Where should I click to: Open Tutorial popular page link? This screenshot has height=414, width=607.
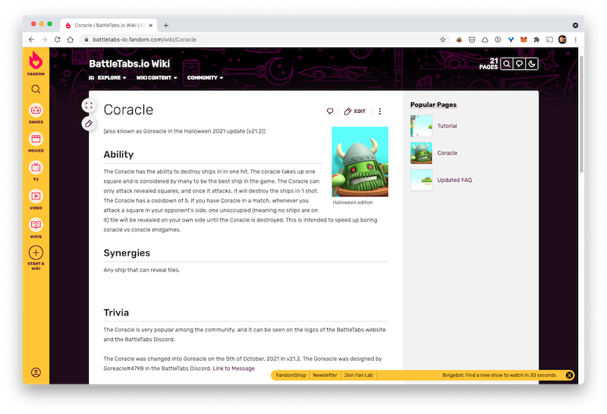447,126
